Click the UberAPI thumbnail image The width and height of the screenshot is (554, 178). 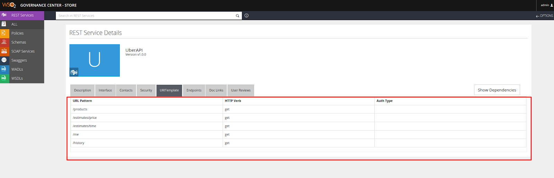coord(95,60)
